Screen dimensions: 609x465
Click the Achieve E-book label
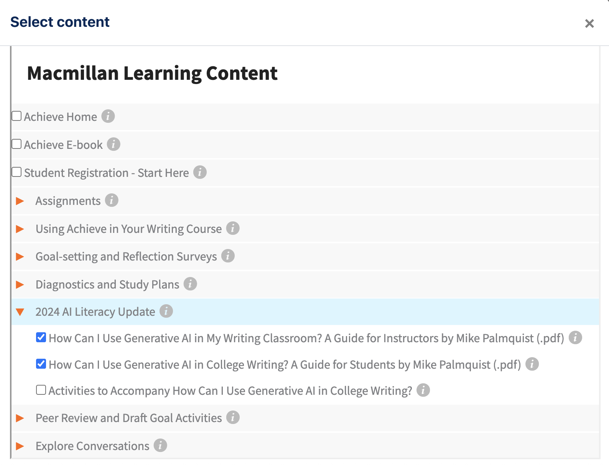tap(63, 145)
